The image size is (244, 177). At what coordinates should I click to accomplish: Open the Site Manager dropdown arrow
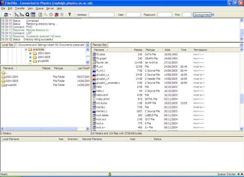[x=10, y=15]
